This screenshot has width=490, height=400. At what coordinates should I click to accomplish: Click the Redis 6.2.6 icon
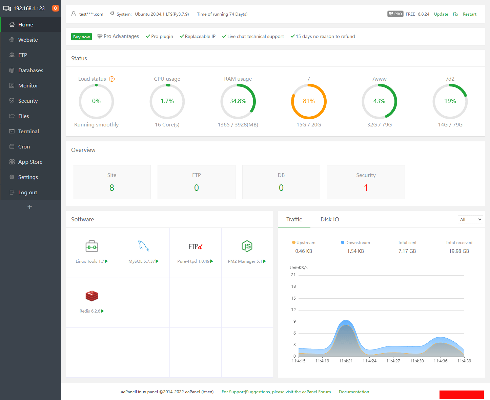coord(91,296)
